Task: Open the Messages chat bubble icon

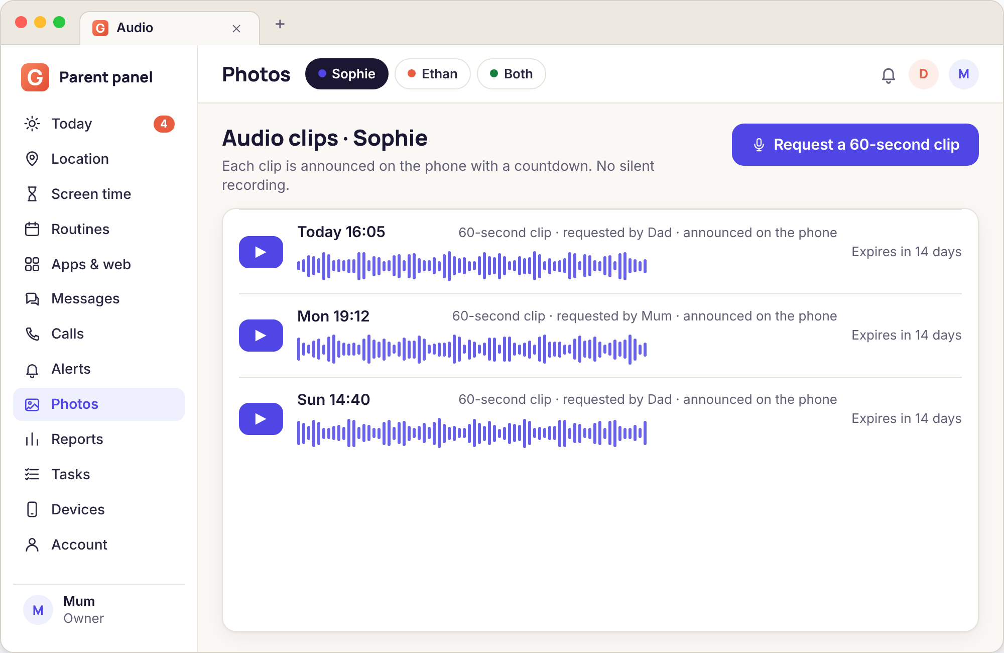Action: (32, 299)
